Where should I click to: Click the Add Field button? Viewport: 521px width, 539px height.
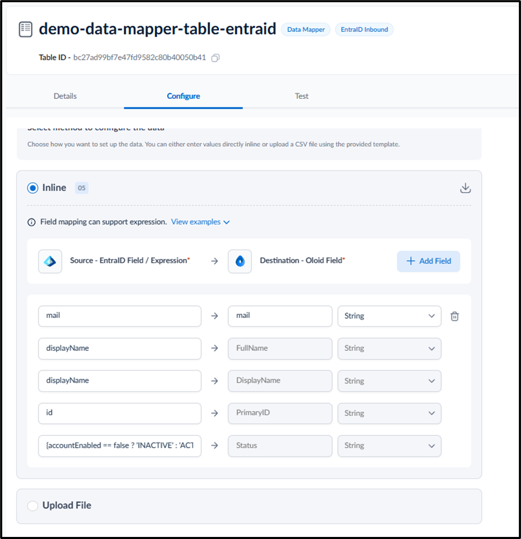tap(429, 261)
